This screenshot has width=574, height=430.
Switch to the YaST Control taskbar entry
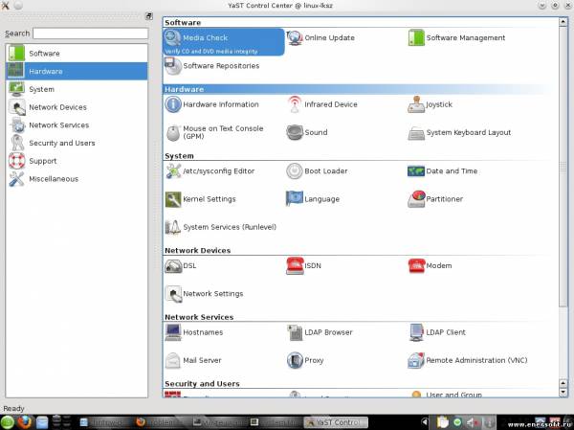coord(336,422)
